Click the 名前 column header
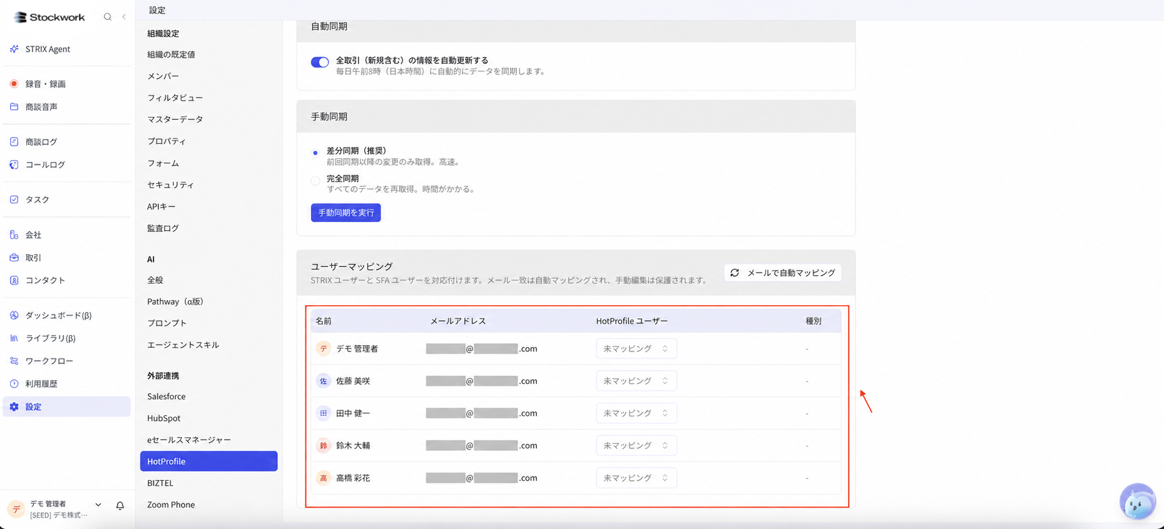The width and height of the screenshot is (1164, 529). coord(324,321)
